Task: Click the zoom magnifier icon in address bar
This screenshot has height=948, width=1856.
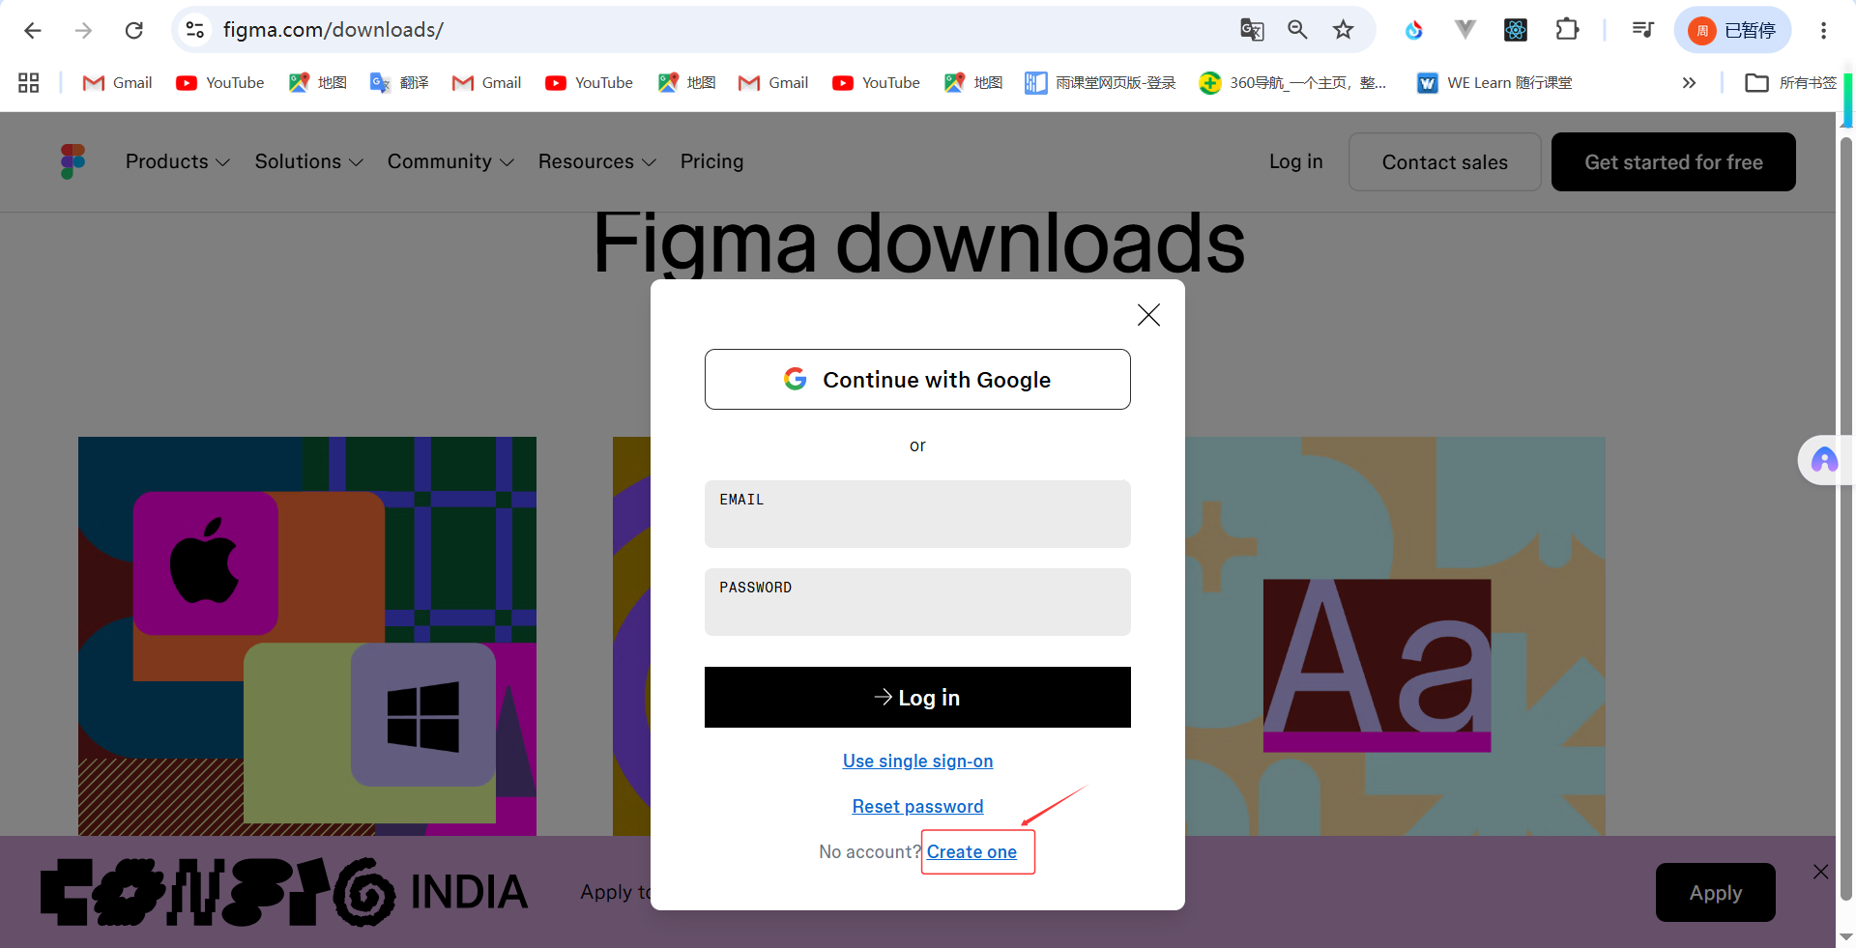Action: pos(1297,30)
